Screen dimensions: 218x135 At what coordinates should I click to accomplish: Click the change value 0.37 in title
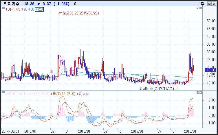[47, 4]
